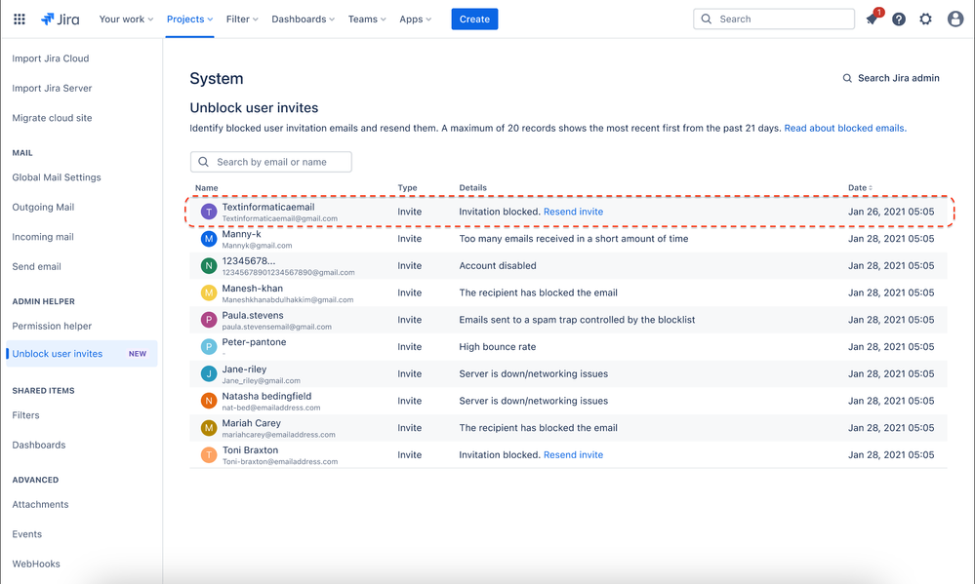Open the settings gear icon
Image resolution: width=975 pixels, height=584 pixels.
click(926, 19)
